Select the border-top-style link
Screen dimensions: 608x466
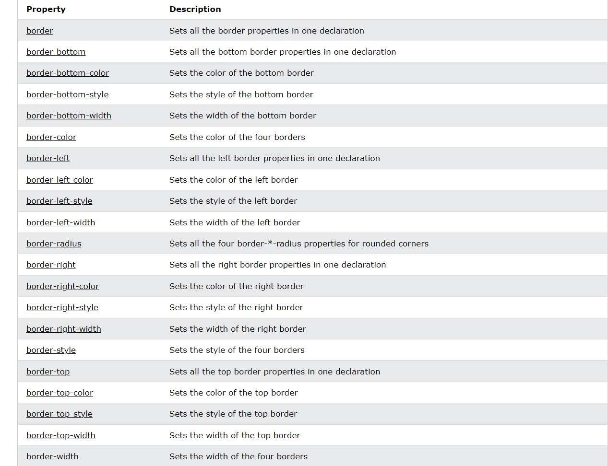[x=60, y=414]
